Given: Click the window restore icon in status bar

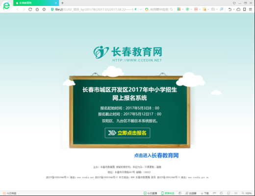Looking at the screenshot, I should [x=229, y=193].
